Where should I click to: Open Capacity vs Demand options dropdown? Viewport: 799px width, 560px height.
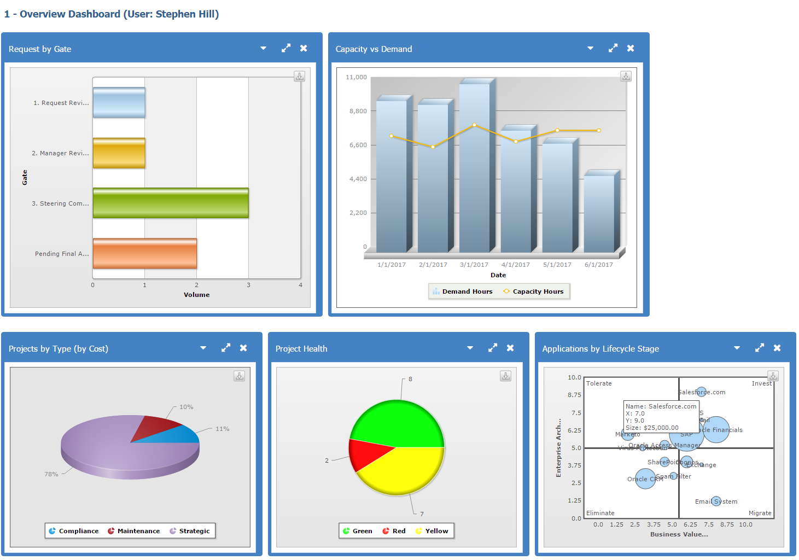coord(590,48)
